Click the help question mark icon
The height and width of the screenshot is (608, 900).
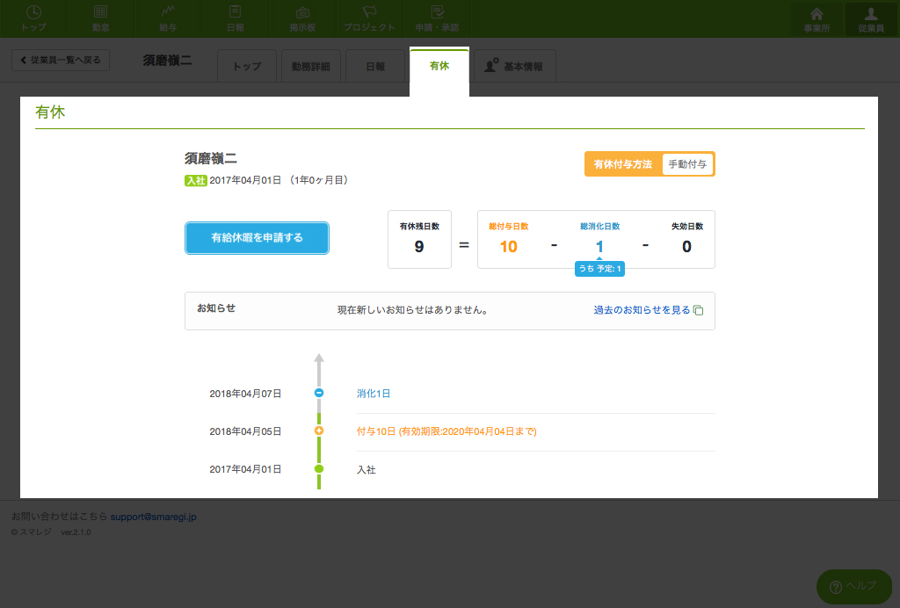(x=836, y=587)
